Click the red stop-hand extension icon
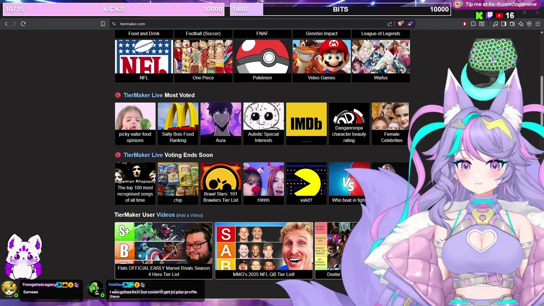544x306 pixels. point(465,24)
